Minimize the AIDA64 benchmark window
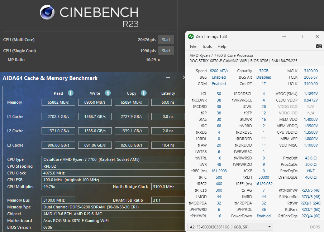 [168, 78]
